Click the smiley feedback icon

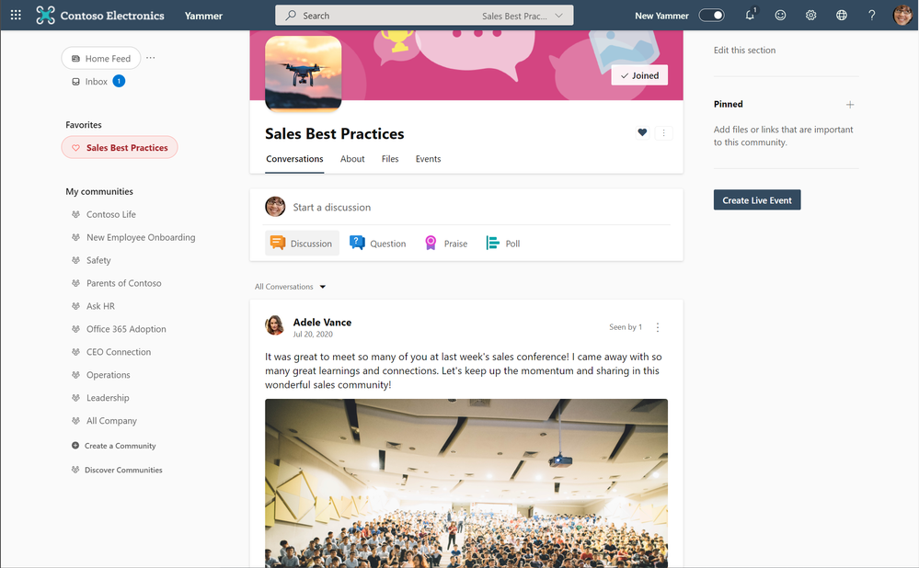(x=780, y=16)
